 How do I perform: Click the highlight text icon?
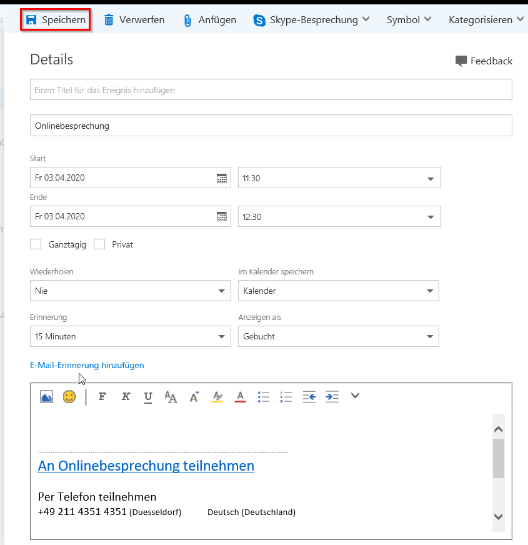click(217, 397)
